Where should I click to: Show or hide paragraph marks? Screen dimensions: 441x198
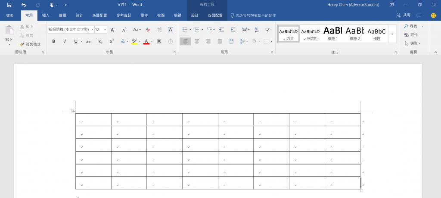(268, 30)
